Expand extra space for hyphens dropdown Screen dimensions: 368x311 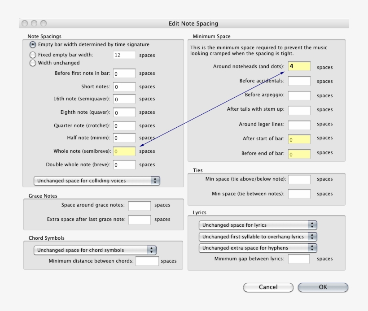[258, 248]
